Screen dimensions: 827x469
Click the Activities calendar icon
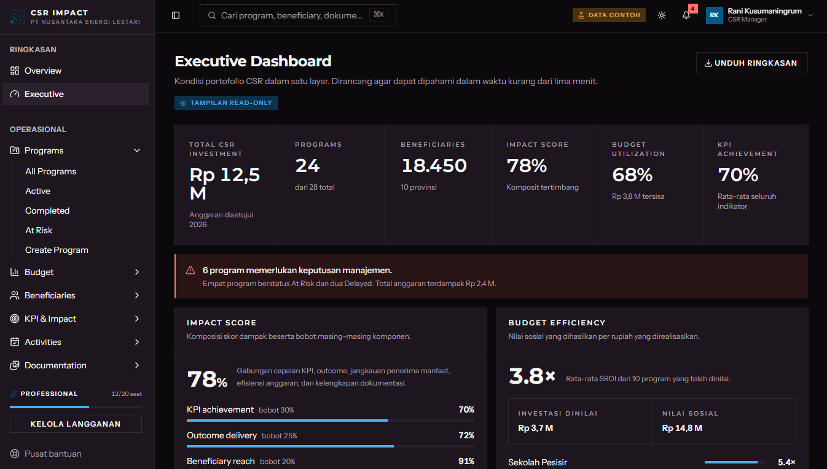[15, 342]
